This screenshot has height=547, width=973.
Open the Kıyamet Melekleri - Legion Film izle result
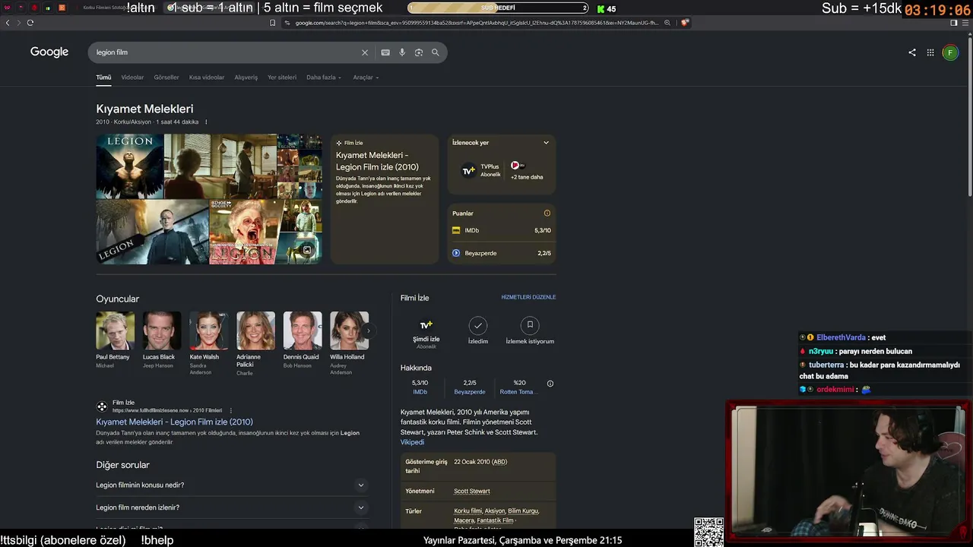pos(175,422)
